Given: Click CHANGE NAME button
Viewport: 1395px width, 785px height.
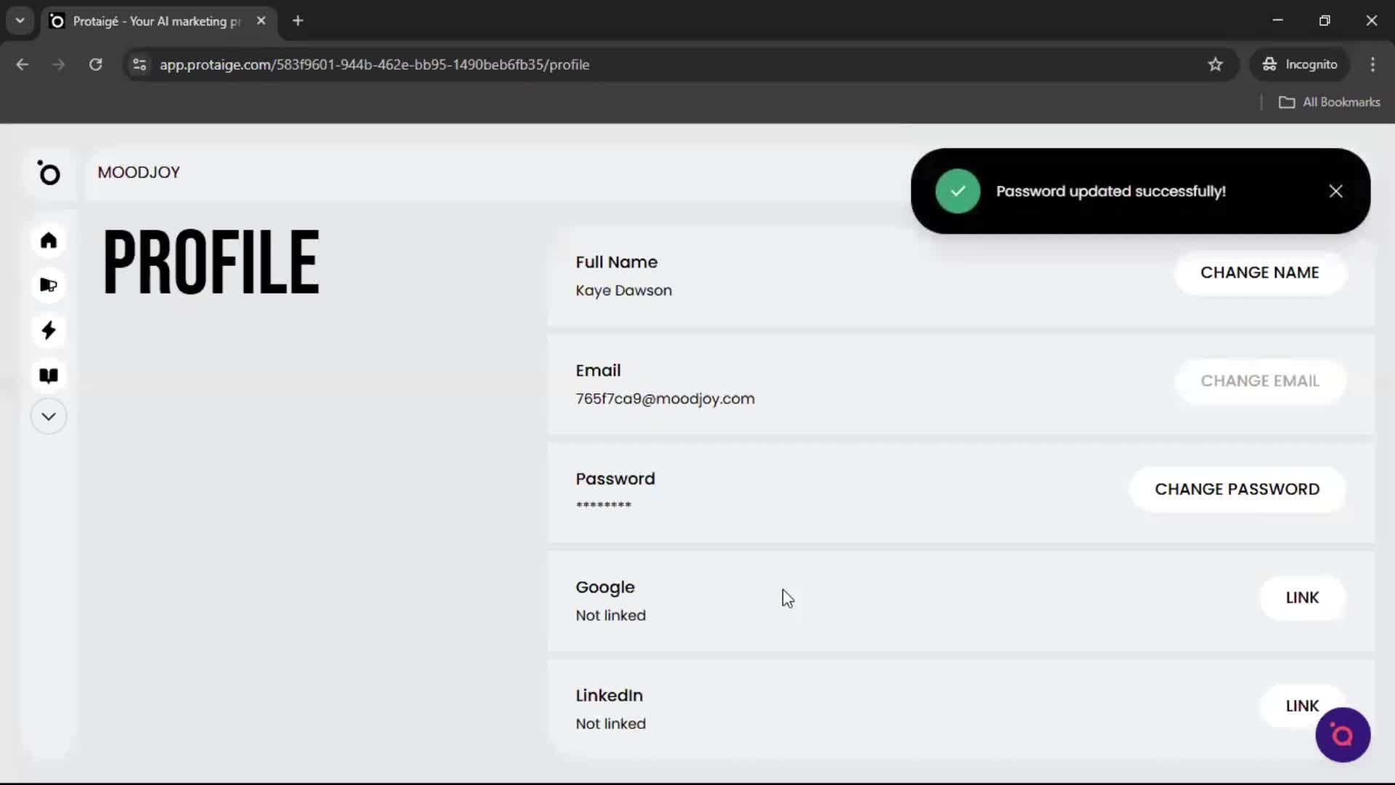Looking at the screenshot, I should (x=1260, y=273).
